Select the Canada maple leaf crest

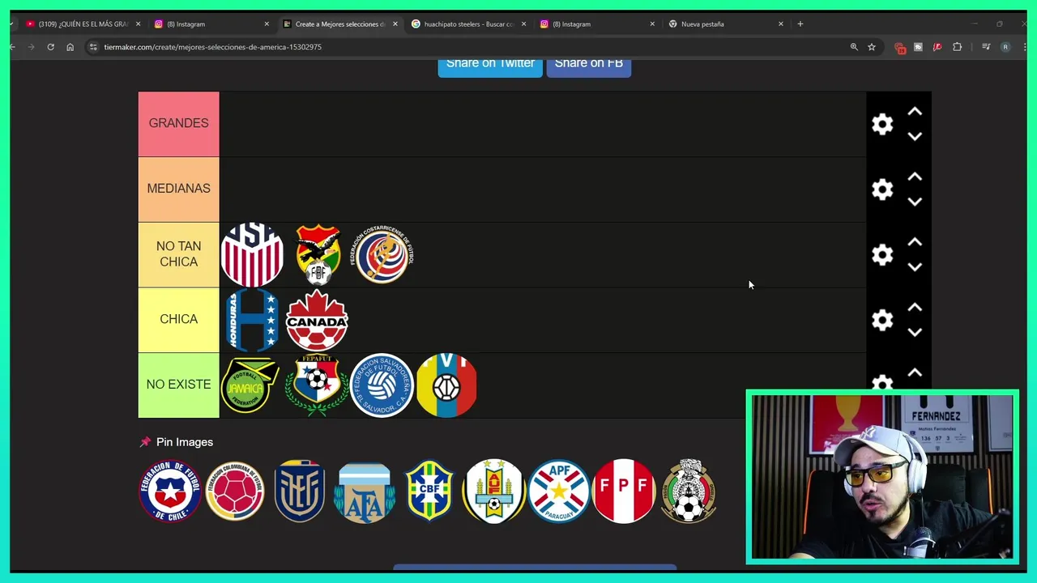[x=317, y=320]
